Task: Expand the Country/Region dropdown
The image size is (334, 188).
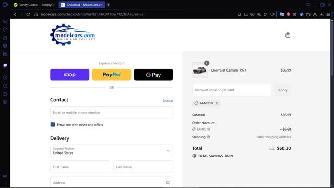Action: coord(112,151)
